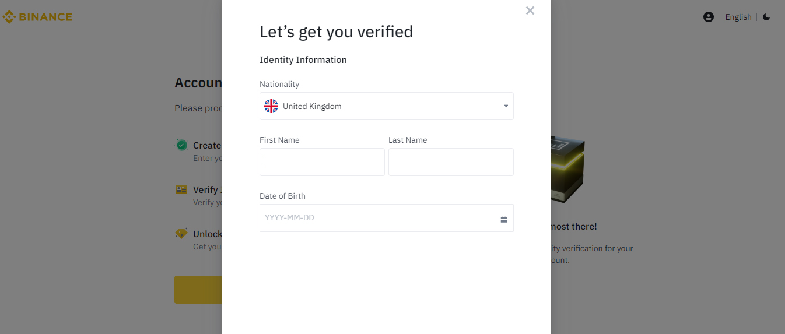The image size is (785, 334).
Task: Toggle dark mode moon icon
Action: point(766,17)
